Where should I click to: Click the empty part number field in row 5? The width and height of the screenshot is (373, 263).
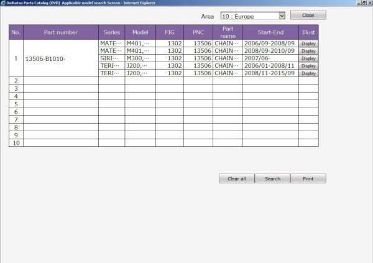coord(61,104)
